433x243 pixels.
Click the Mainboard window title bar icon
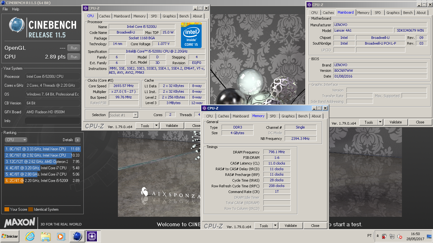[309, 4]
